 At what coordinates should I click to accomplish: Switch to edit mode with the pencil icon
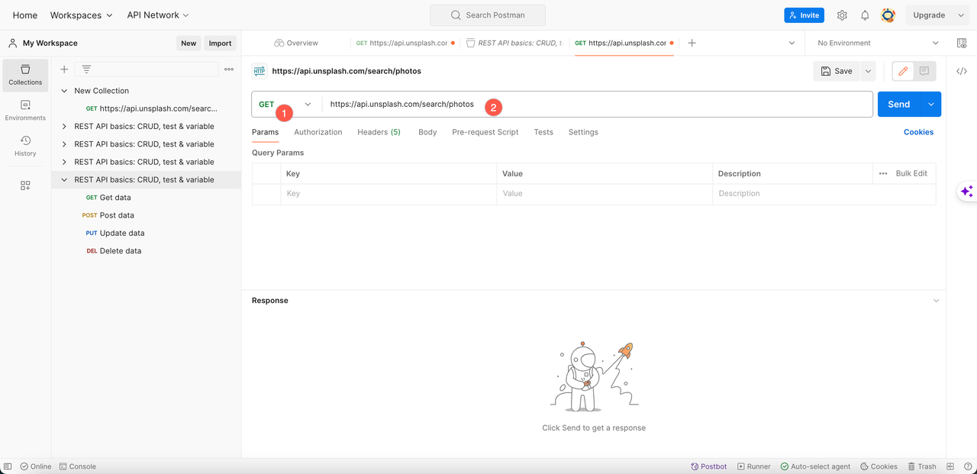[x=903, y=71]
